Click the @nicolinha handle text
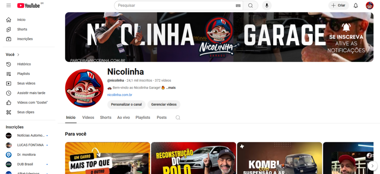This screenshot has width=380, height=174. pos(116,81)
